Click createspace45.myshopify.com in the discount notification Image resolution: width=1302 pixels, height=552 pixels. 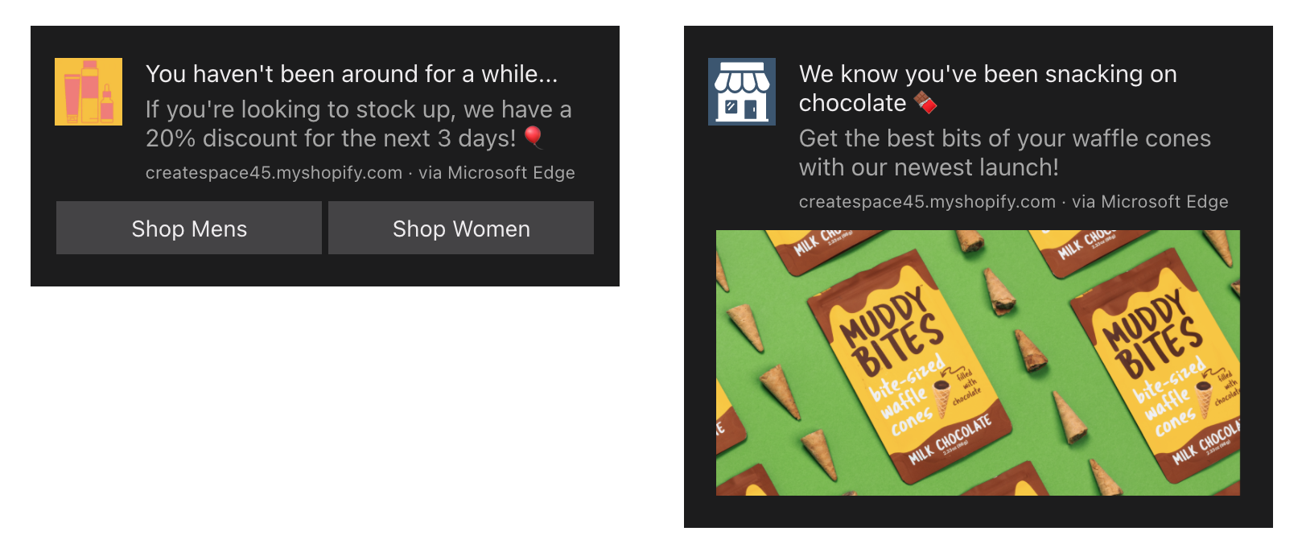(x=274, y=173)
